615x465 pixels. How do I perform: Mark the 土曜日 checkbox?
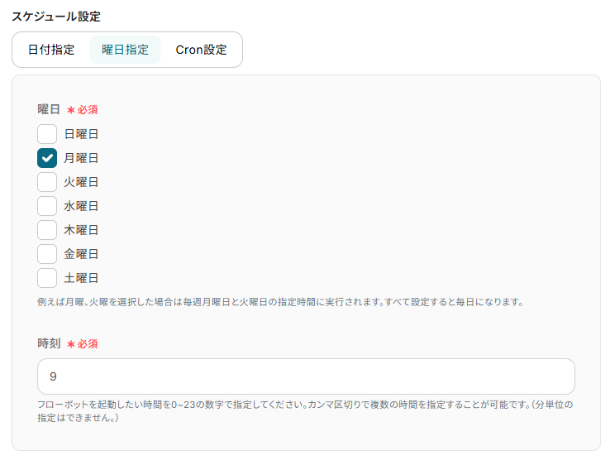pyautogui.click(x=47, y=278)
